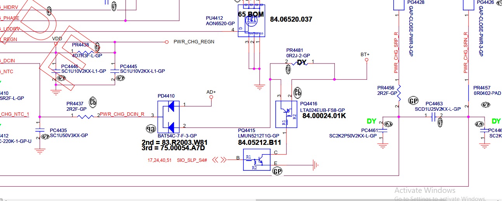This screenshot has height=201, width=502.
Task: Select the PQ4415 LMUN5212T1G transistor symbol
Action: point(257,162)
